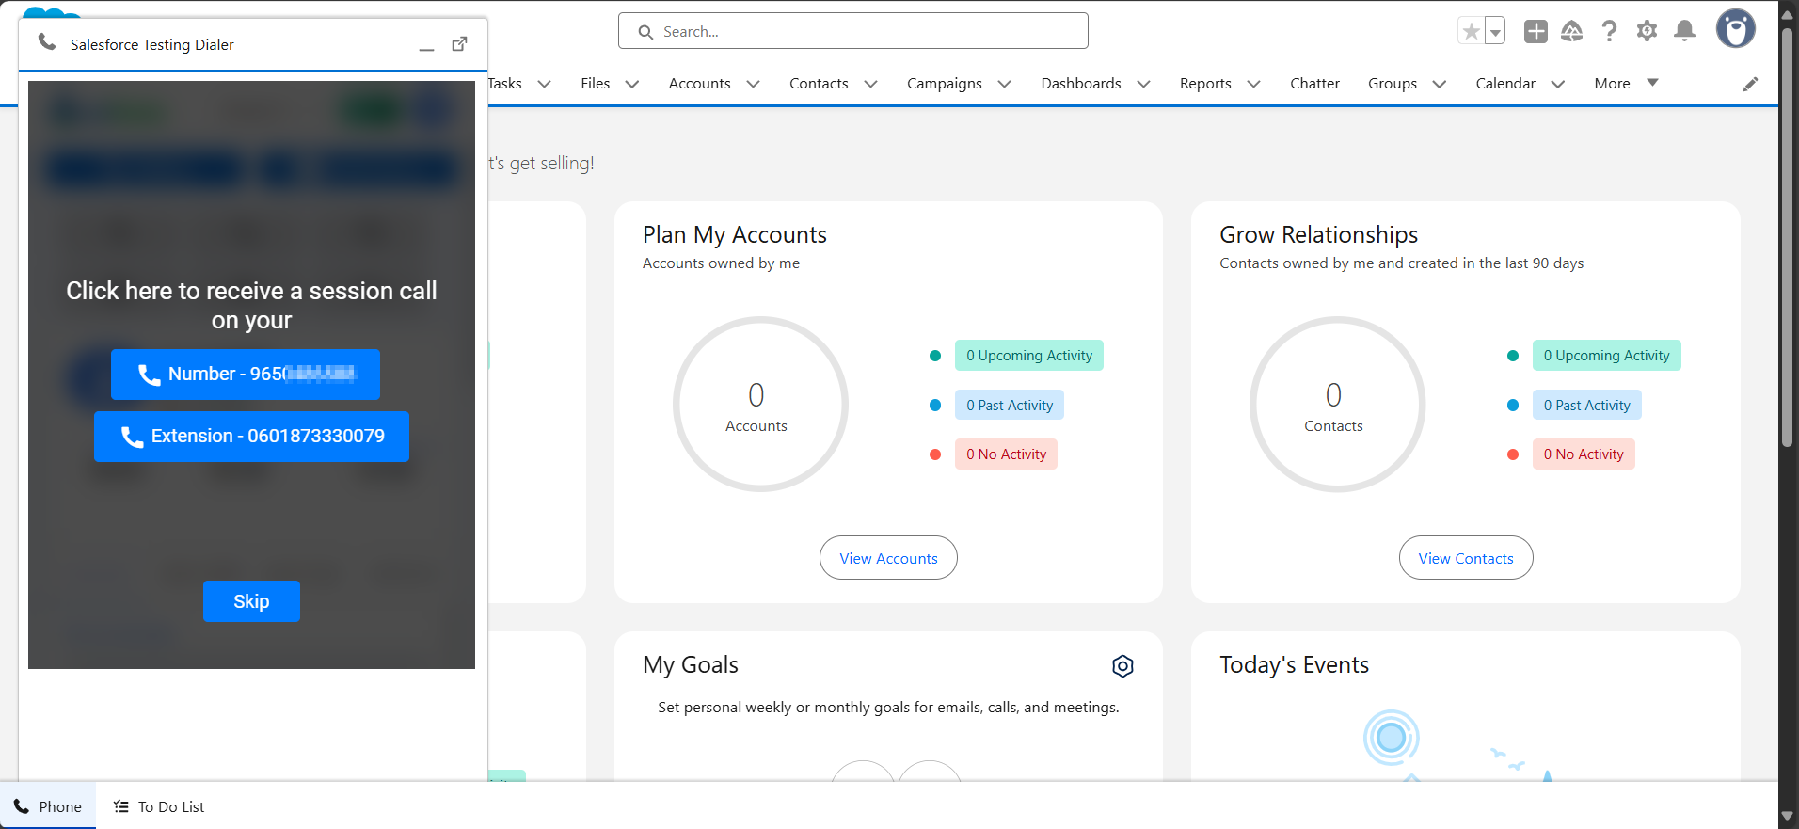Click the Grow Relationships heading
Viewport: 1799px width, 829px height.
click(1318, 234)
